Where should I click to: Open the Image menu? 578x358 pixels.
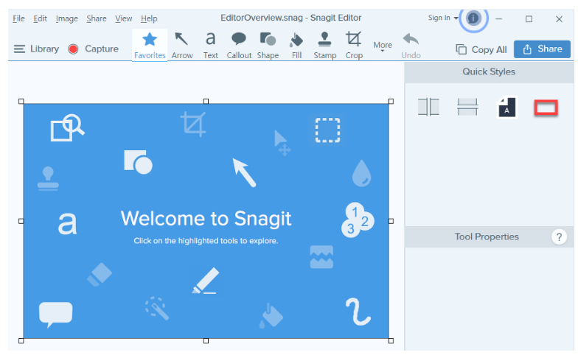pyautogui.click(x=66, y=18)
